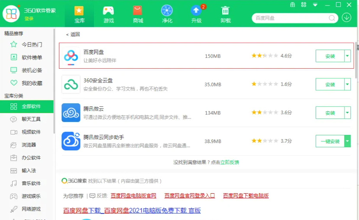The width and height of the screenshot is (359, 220).
Task: Open the 百度网盘电脑版官网 link
Action: click(133, 195)
